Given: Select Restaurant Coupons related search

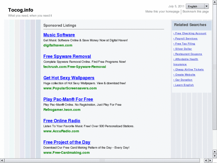Looking at the screenshot, I should pyautogui.click(x=188, y=54).
